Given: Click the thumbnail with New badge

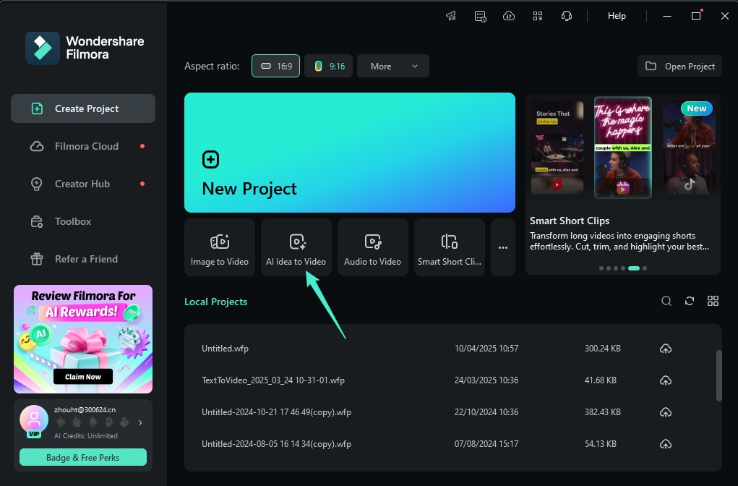Looking at the screenshot, I should pos(689,148).
